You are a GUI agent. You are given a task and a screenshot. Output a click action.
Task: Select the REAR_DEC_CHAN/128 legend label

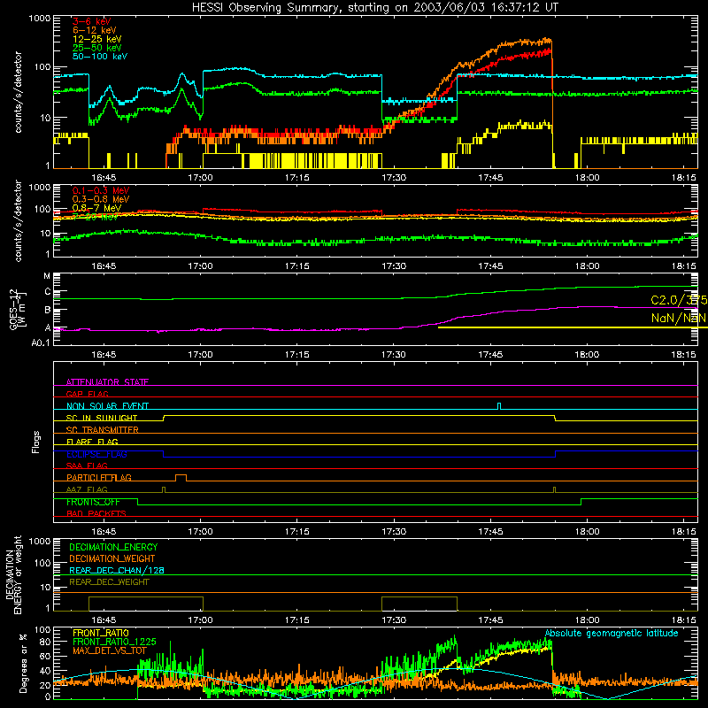117,570
